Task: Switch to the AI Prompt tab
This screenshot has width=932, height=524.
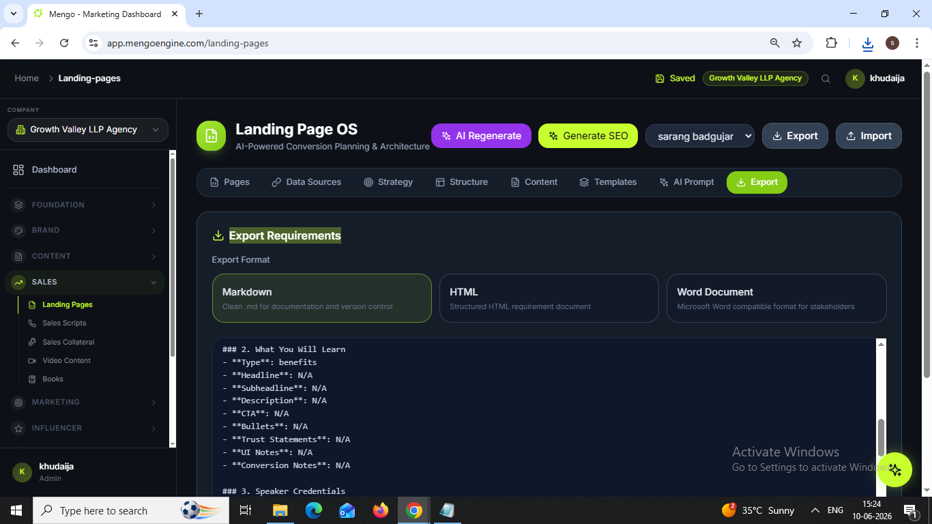Action: 687,182
